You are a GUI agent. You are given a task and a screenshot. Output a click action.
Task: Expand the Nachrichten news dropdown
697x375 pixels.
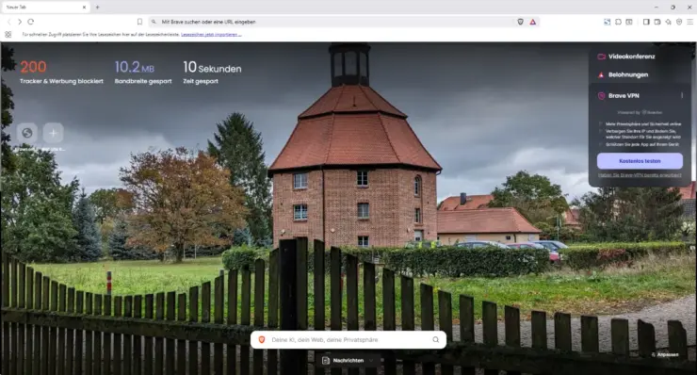point(348,360)
